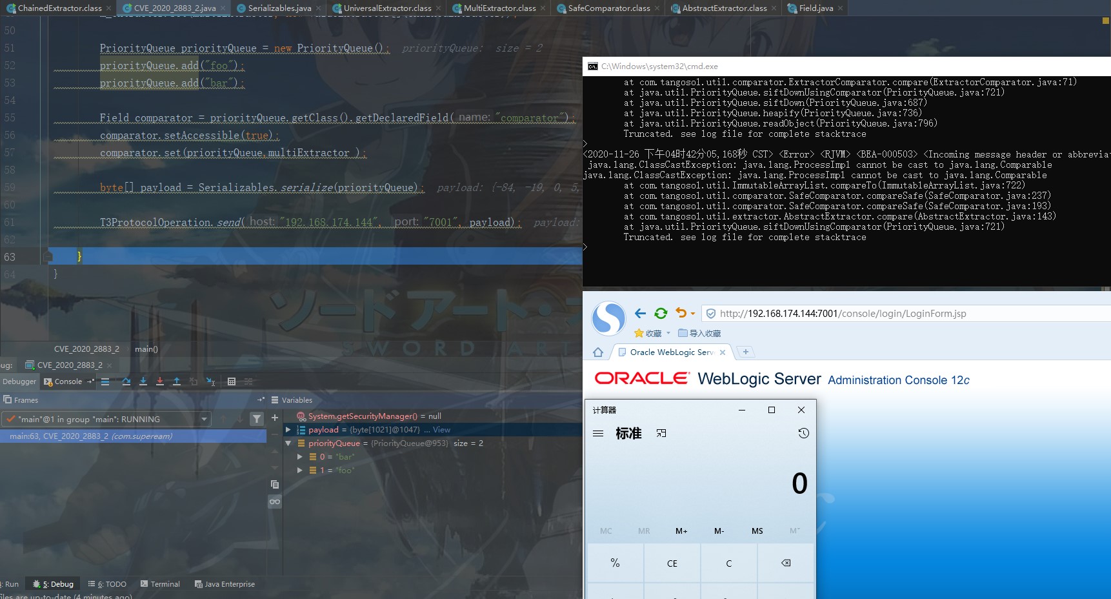1111x599 pixels.
Task: Click the Sogou browser logo icon
Action: [x=608, y=318]
